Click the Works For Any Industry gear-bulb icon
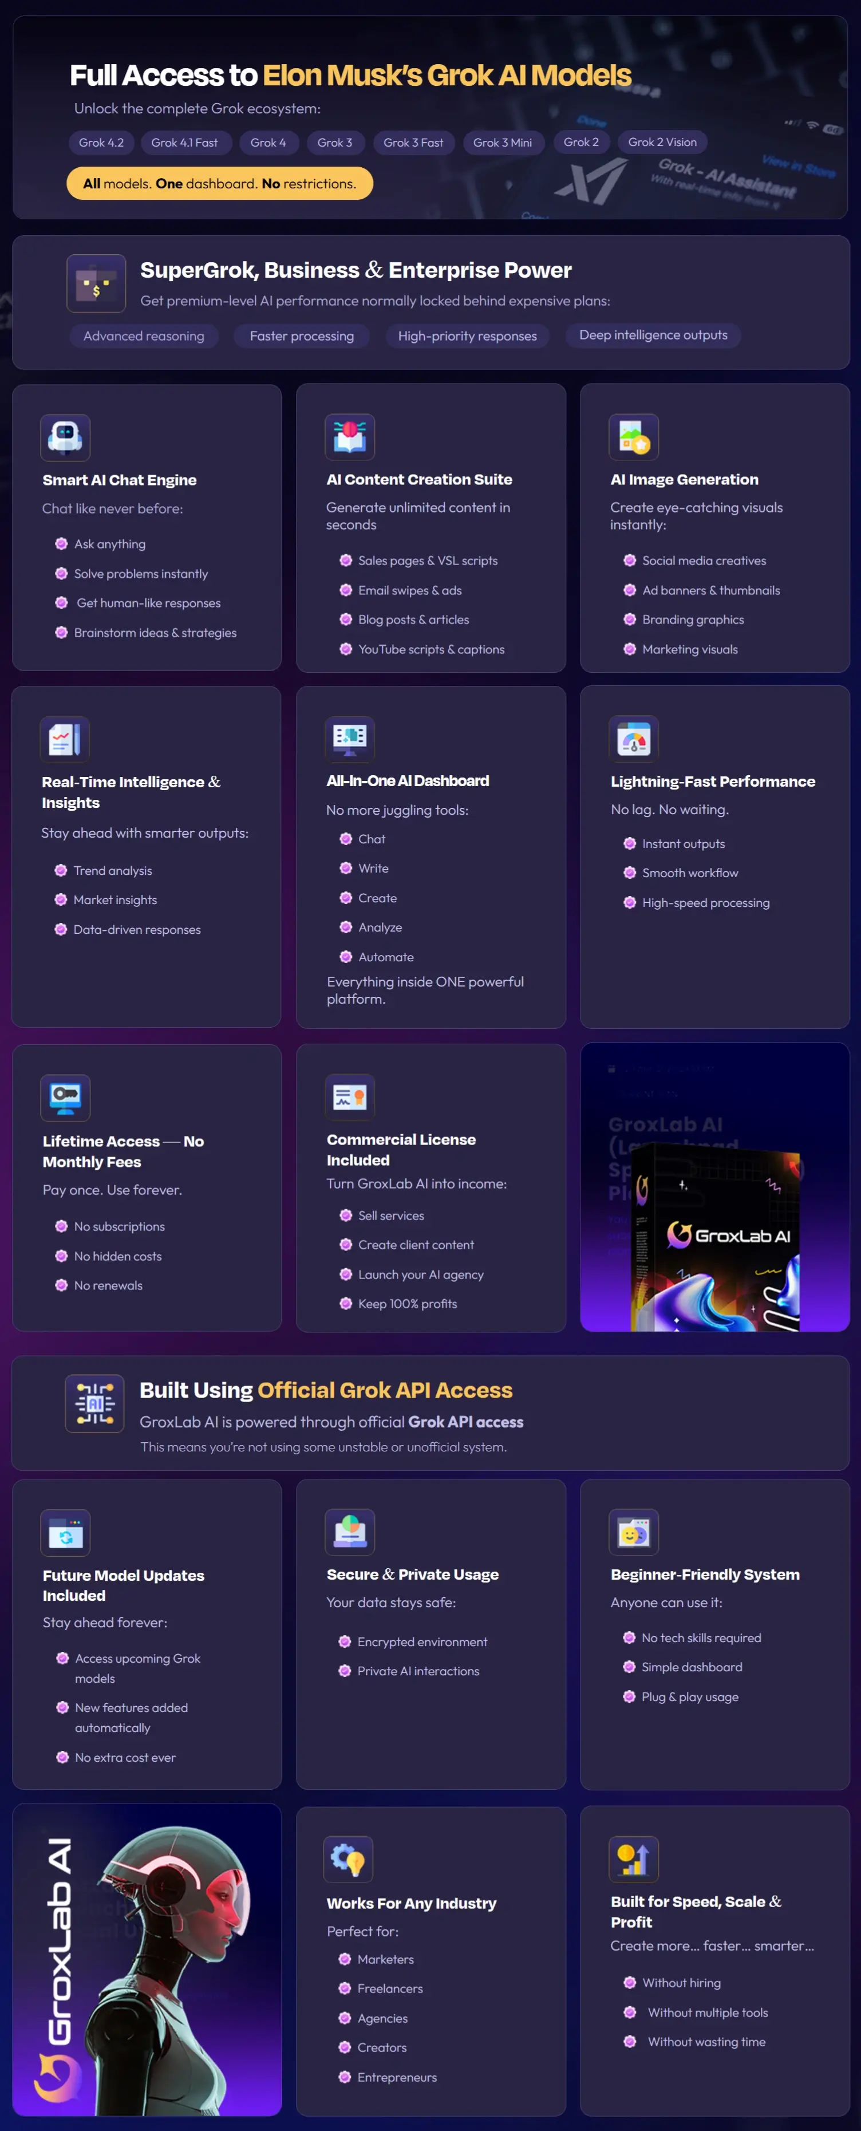 (348, 1860)
